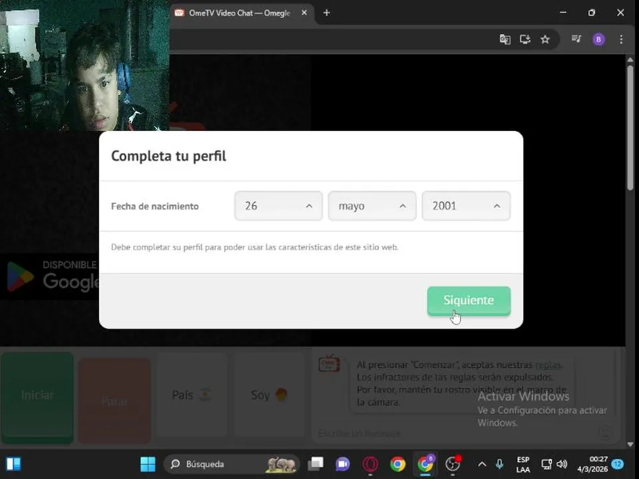This screenshot has width=639, height=479.
Task: Open the notification badge showing 12
Action: coord(618,464)
